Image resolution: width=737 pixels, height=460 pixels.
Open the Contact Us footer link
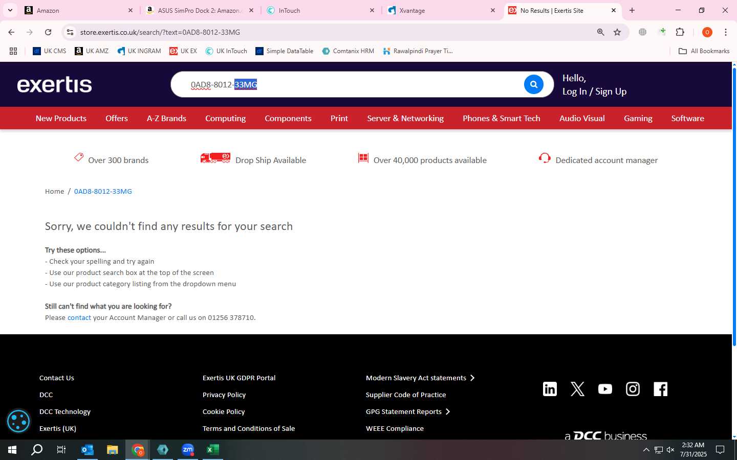[57, 378]
